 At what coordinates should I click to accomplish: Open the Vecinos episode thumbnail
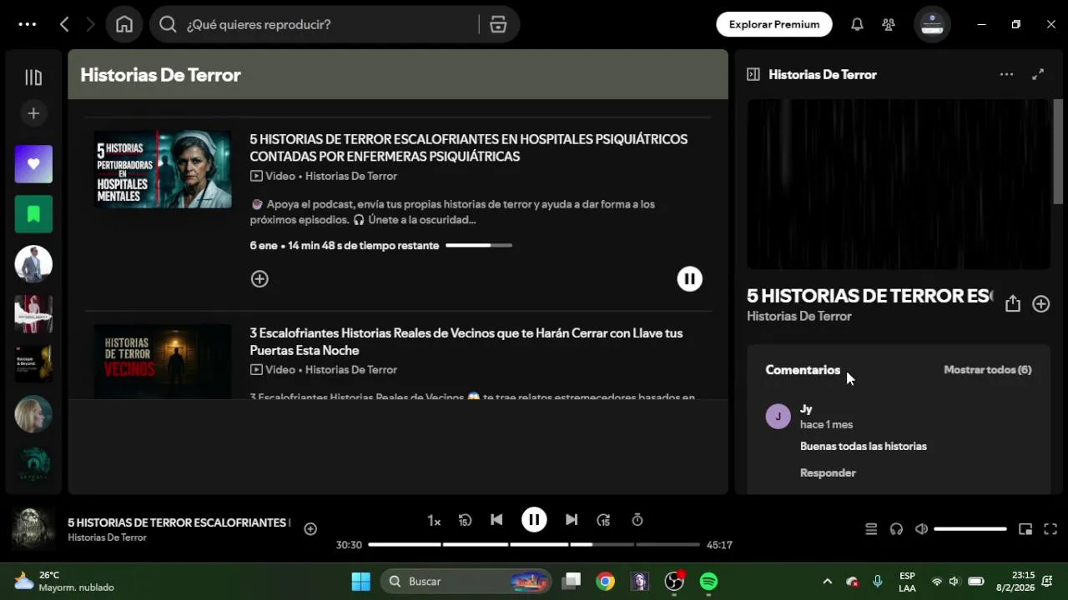coord(163,362)
